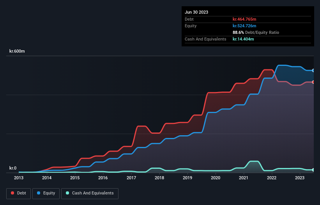Click the 2015 x-axis label

click(x=75, y=178)
